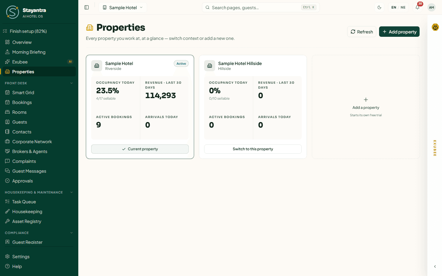Image resolution: width=442 pixels, height=276 pixels.
Task: Click the Ctrl K shortcut badge
Action: click(x=309, y=7)
